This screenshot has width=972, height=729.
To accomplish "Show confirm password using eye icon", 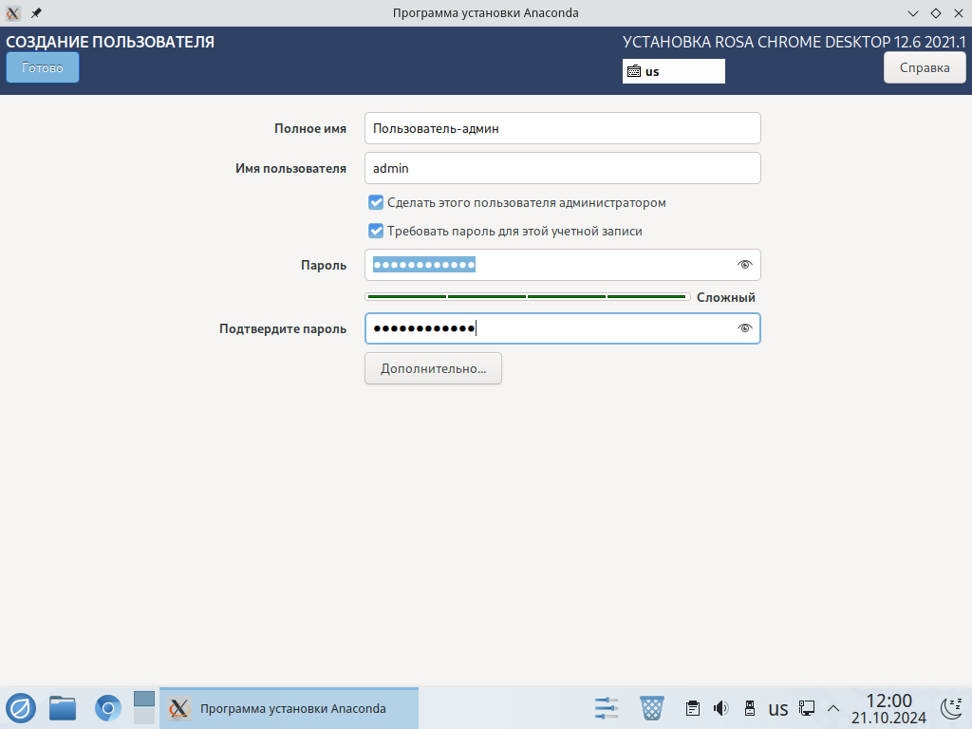I will [744, 328].
